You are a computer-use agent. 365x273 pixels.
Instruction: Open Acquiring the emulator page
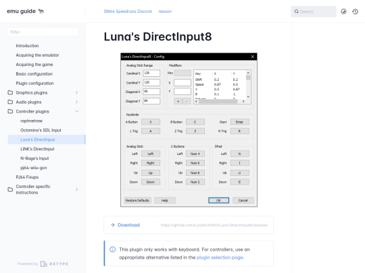[x=37, y=55]
